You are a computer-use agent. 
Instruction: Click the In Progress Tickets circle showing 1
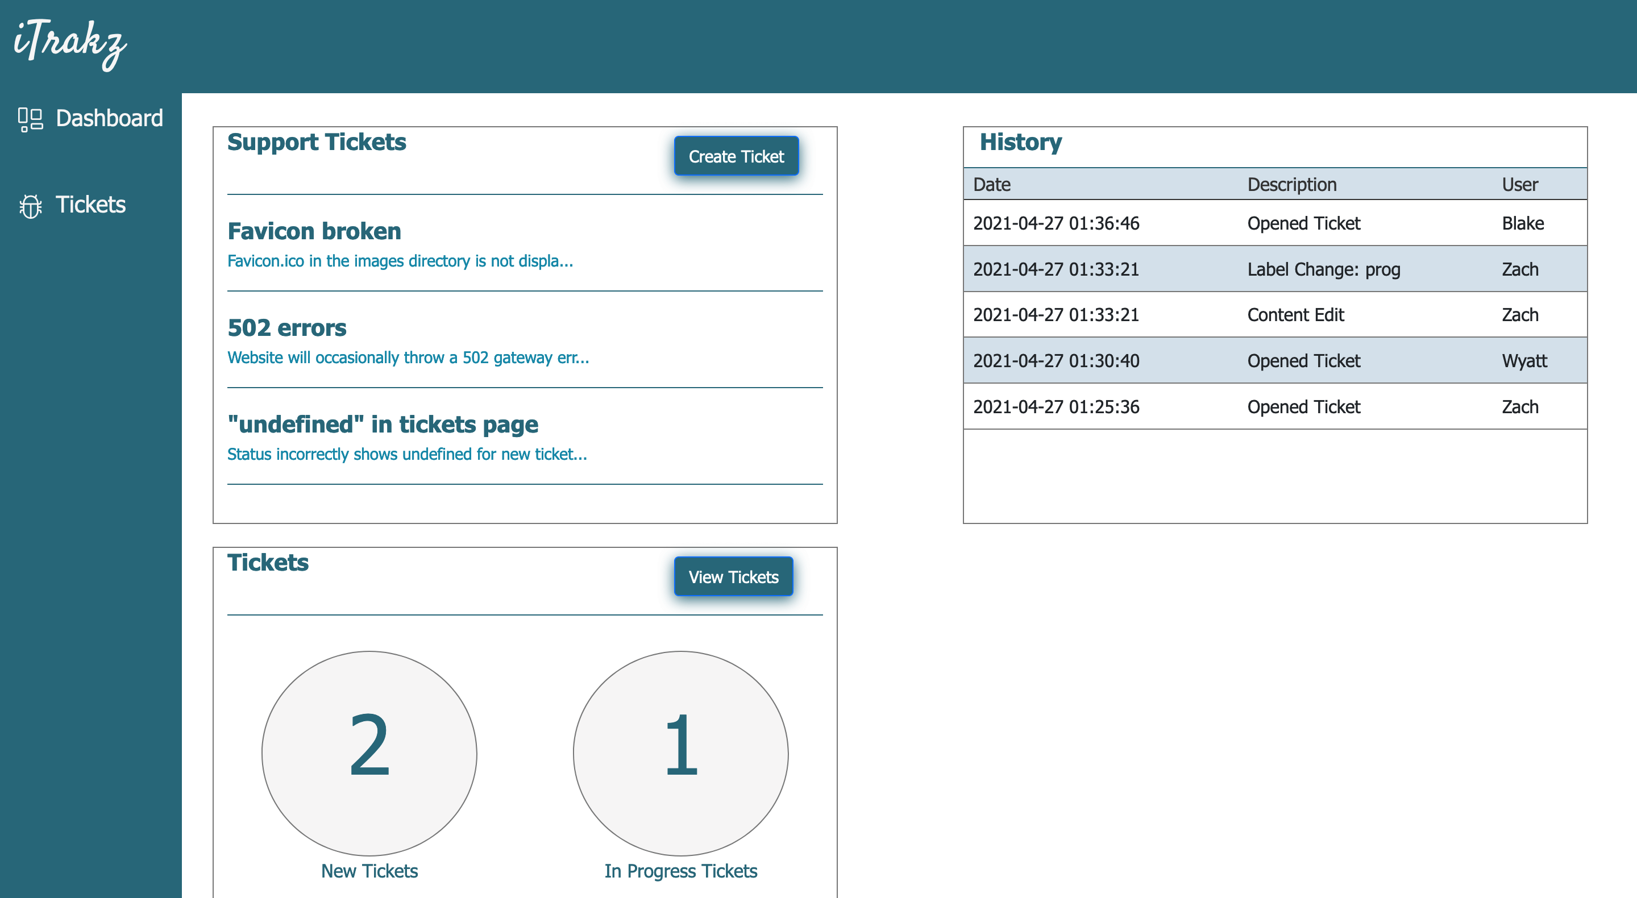point(680,753)
